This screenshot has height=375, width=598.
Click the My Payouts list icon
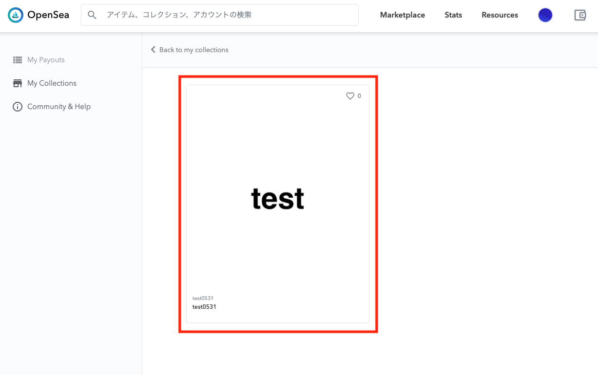click(x=18, y=60)
